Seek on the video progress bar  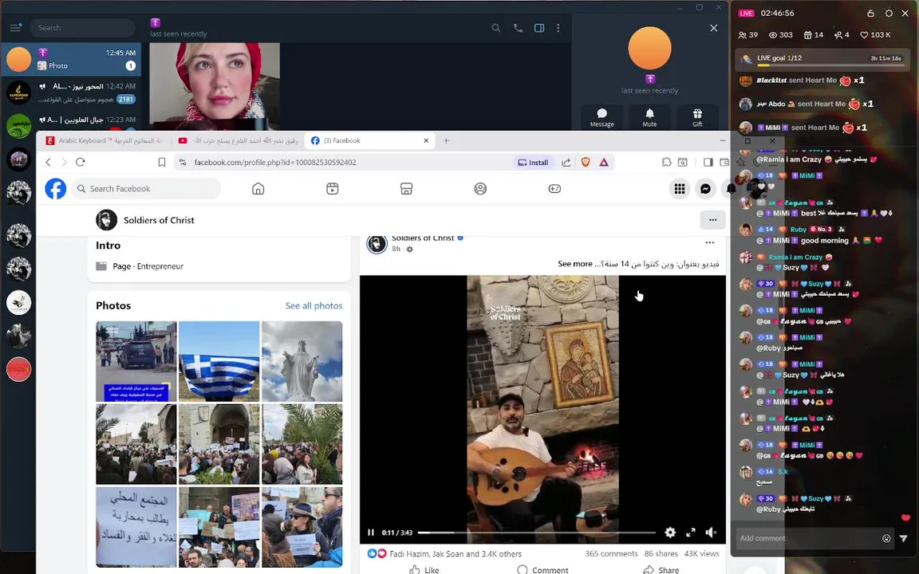click(536, 533)
